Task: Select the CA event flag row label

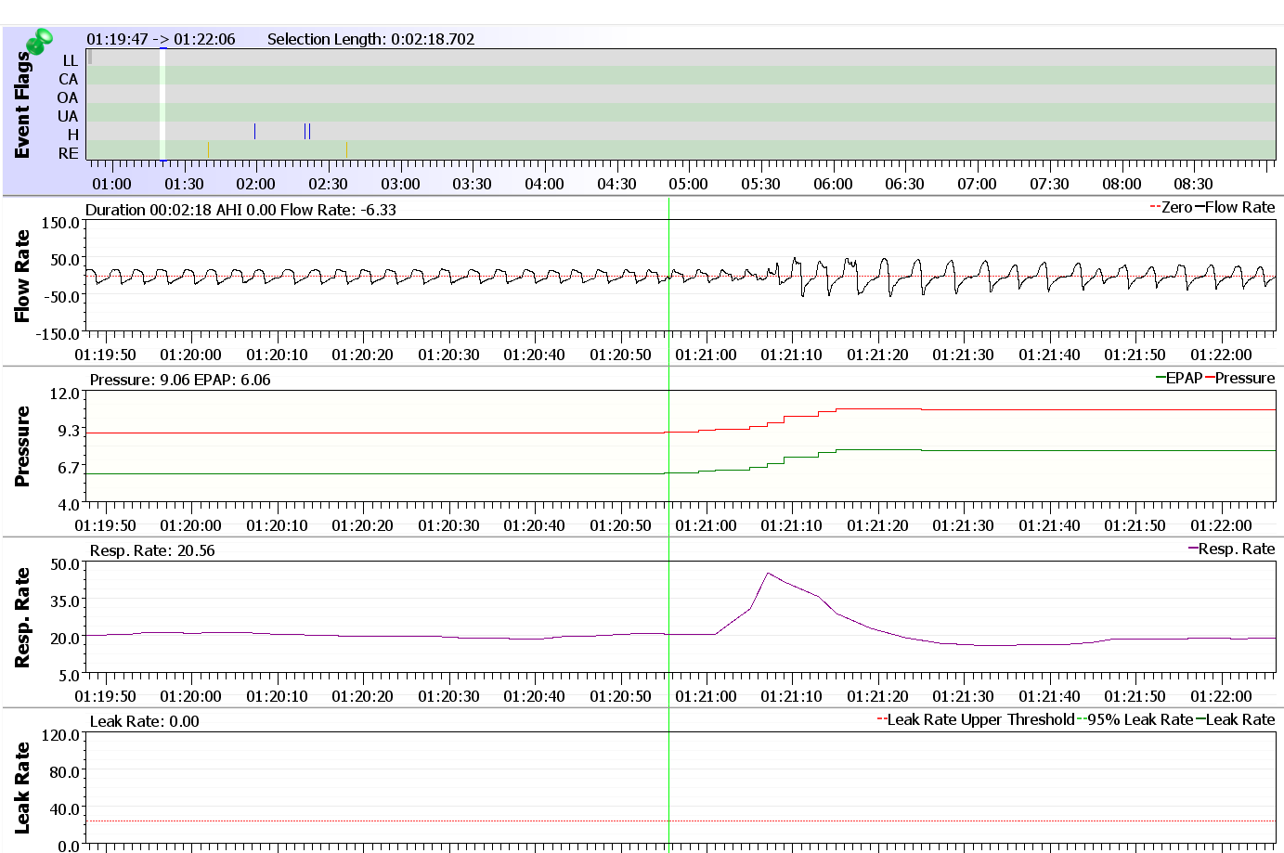Action: tap(69, 79)
